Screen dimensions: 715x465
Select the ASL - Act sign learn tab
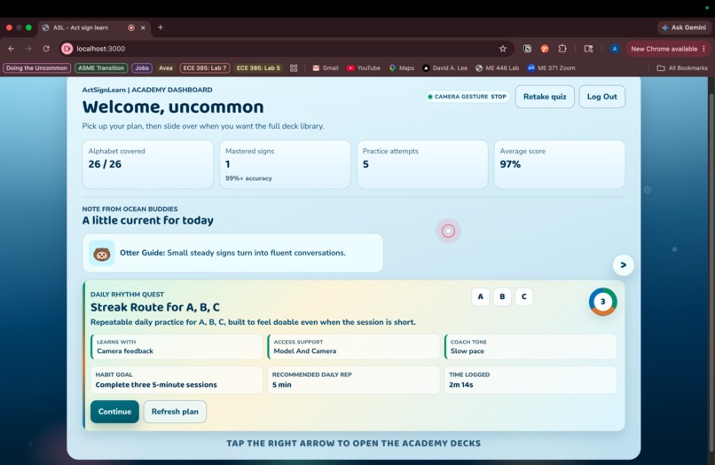pyautogui.click(x=93, y=28)
